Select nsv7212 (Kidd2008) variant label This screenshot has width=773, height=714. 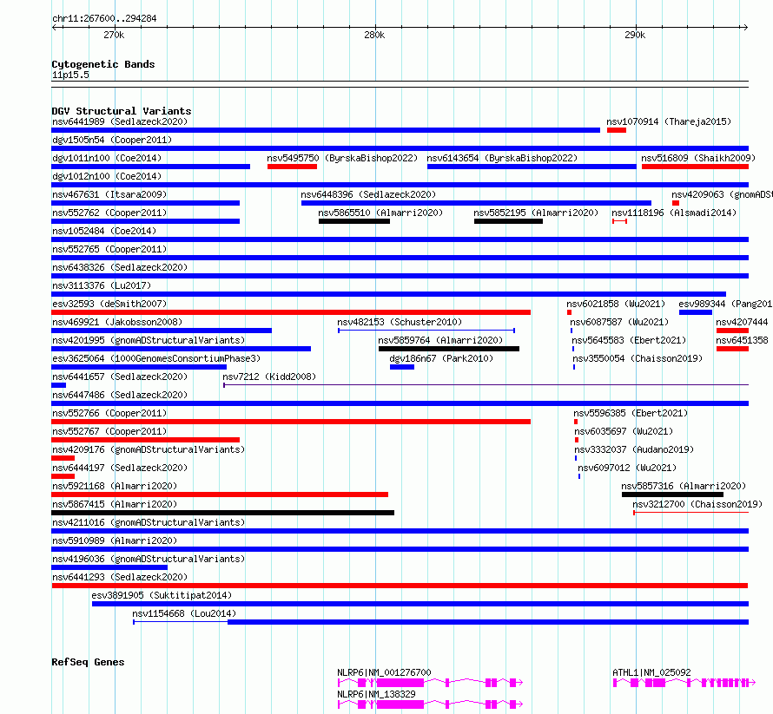point(269,377)
